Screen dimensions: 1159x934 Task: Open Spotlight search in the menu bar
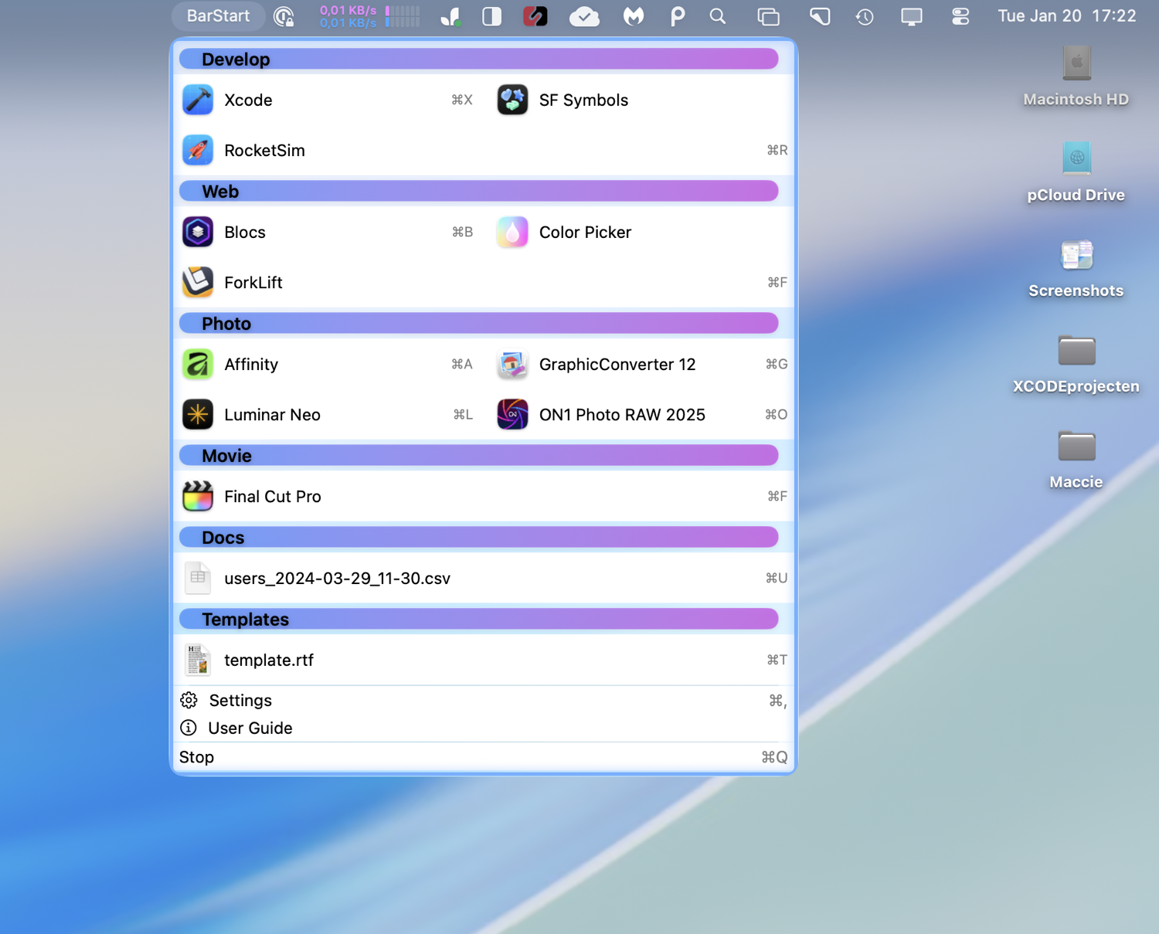tap(718, 16)
